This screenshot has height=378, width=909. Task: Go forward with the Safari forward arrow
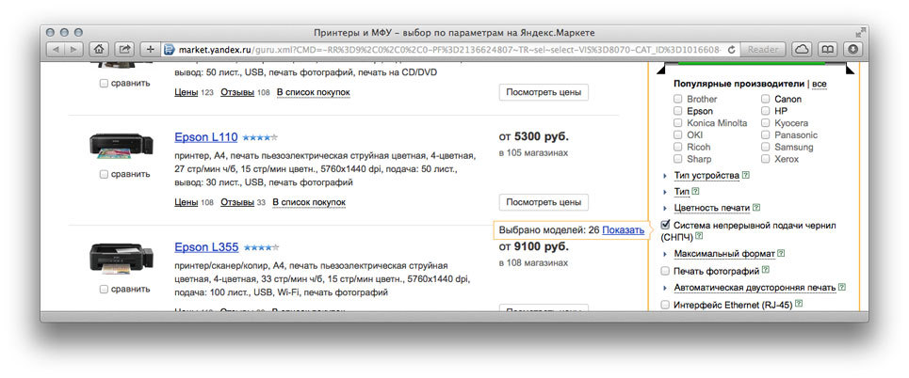tap(73, 49)
